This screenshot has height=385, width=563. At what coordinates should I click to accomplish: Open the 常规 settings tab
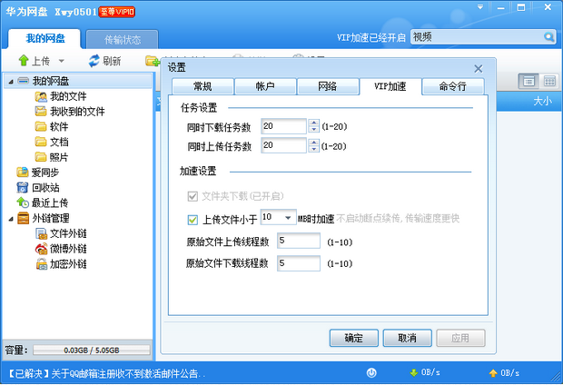click(x=202, y=86)
